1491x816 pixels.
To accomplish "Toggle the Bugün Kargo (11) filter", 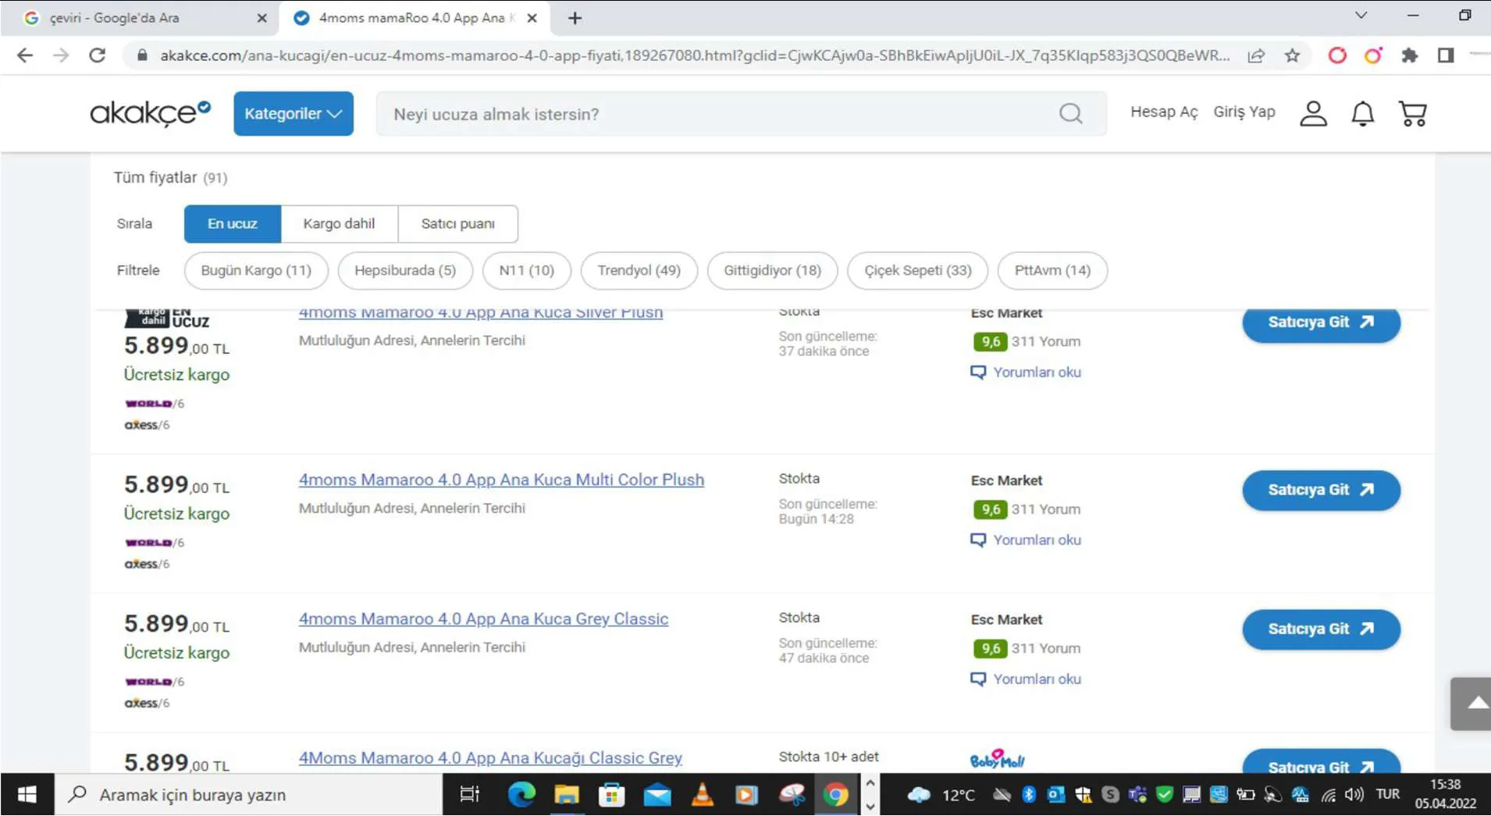I will pos(256,270).
